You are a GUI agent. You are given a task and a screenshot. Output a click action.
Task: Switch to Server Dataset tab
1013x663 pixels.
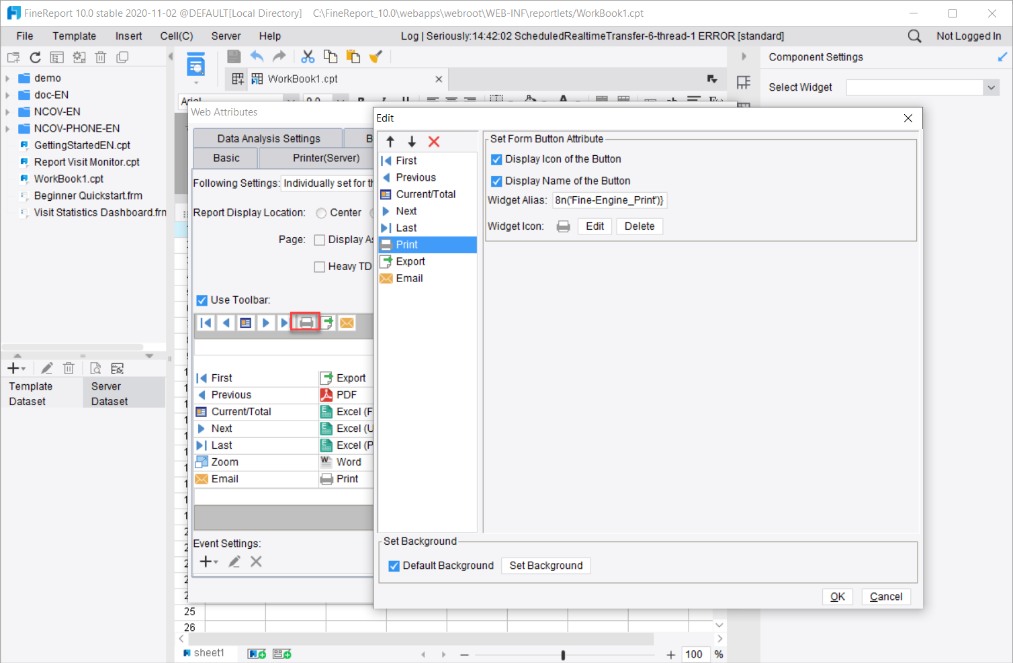(124, 394)
